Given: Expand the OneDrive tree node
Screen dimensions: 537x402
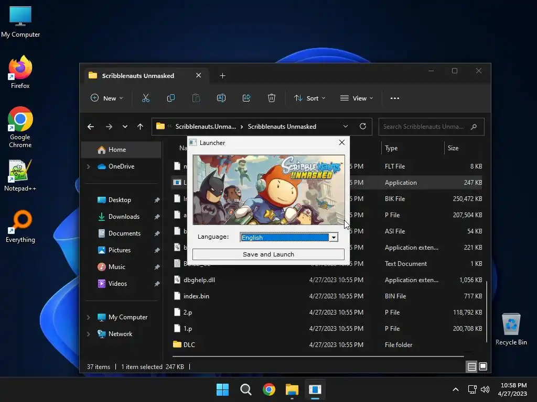Looking at the screenshot, I should click(88, 166).
